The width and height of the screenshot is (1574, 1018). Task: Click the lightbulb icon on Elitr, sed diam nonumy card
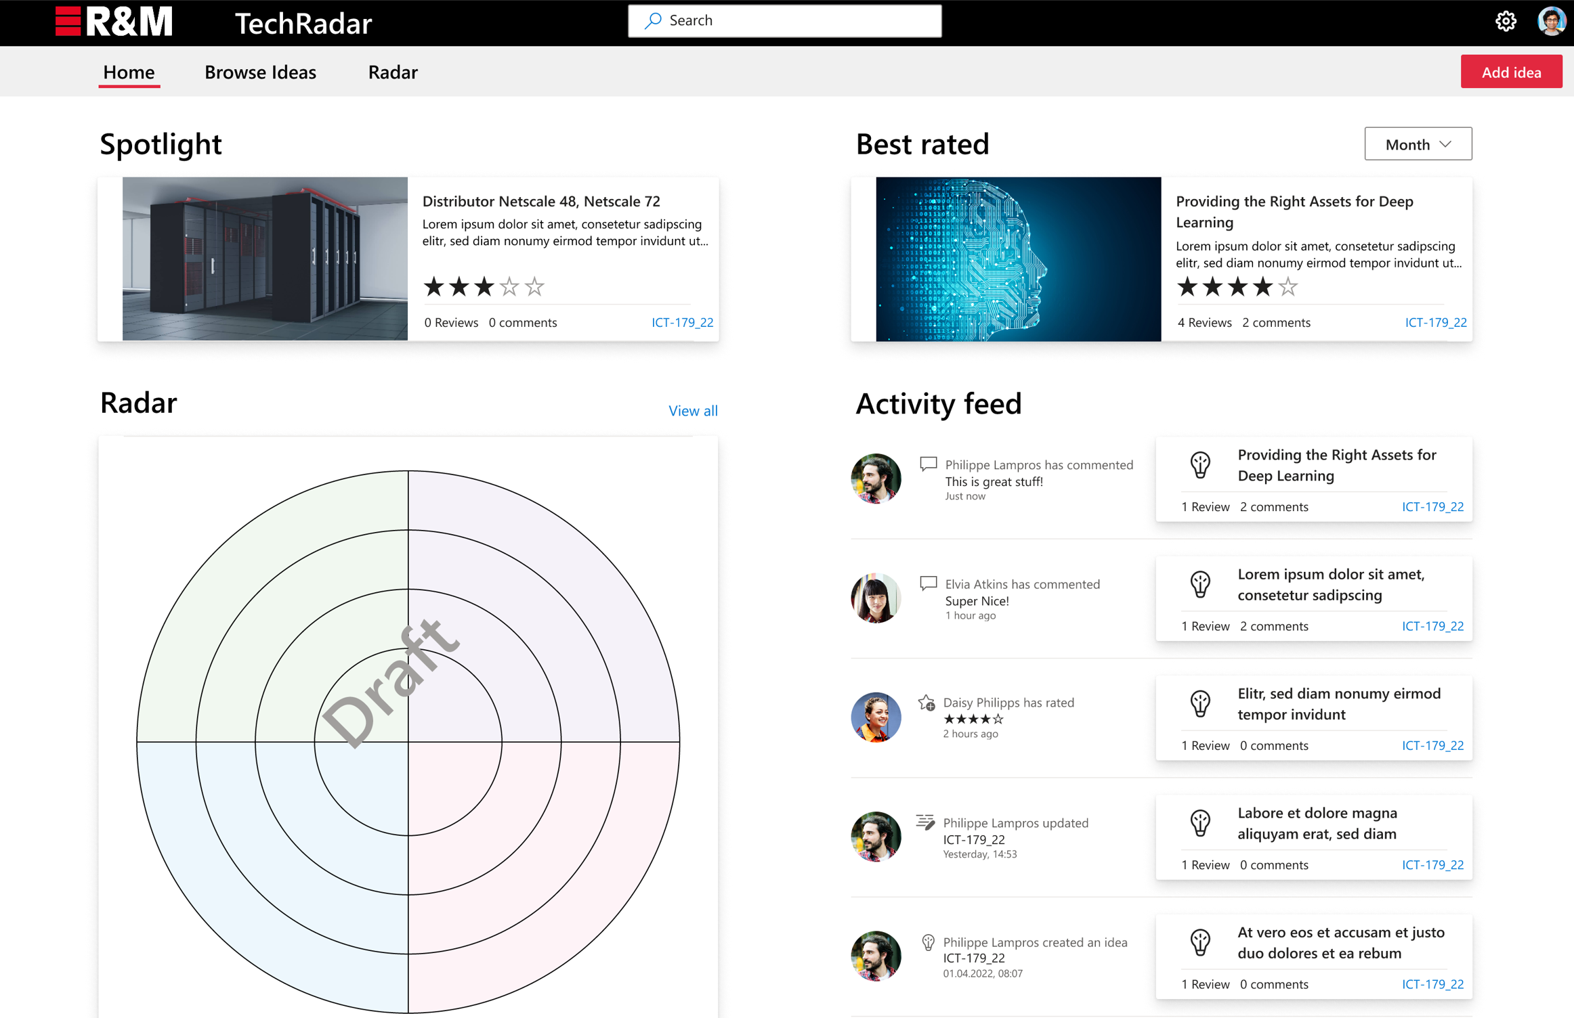click(x=1200, y=703)
